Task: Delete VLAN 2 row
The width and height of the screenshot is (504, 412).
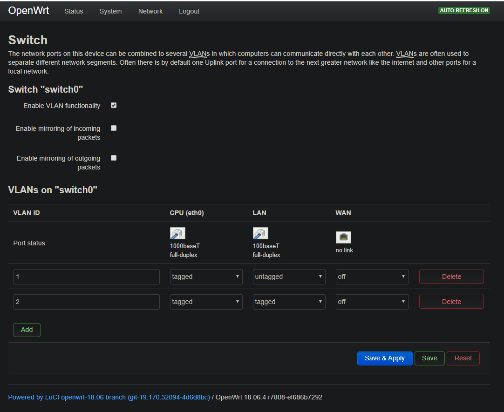Action: point(451,302)
